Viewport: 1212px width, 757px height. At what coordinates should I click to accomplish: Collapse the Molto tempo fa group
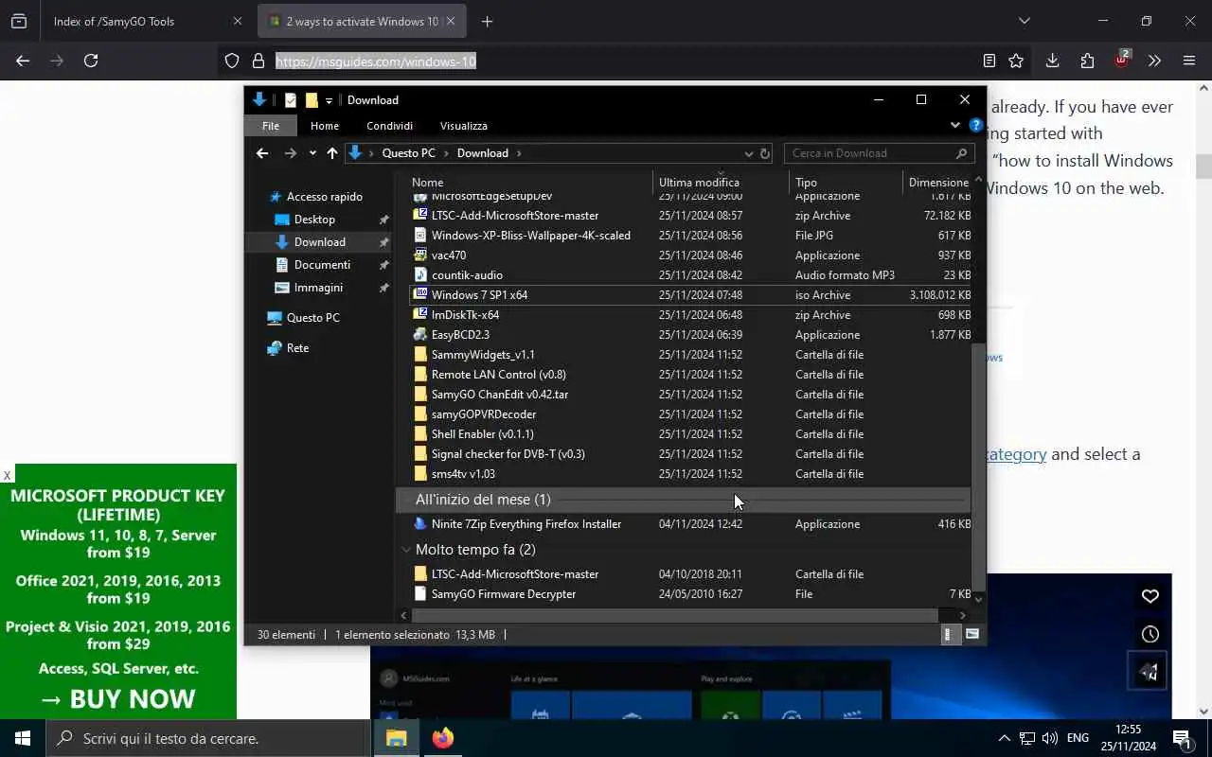(406, 550)
